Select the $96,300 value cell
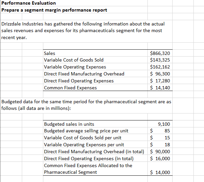204x182 pixels. [x=160, y=74]
